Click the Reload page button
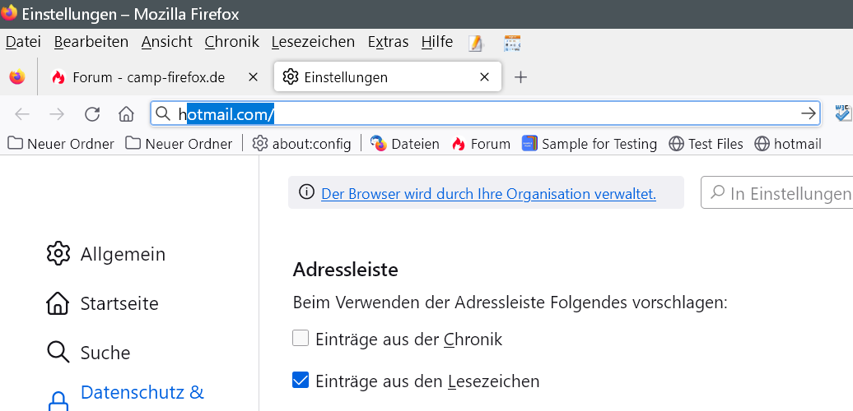Screen dimensions: 853x411 point(92,113)
